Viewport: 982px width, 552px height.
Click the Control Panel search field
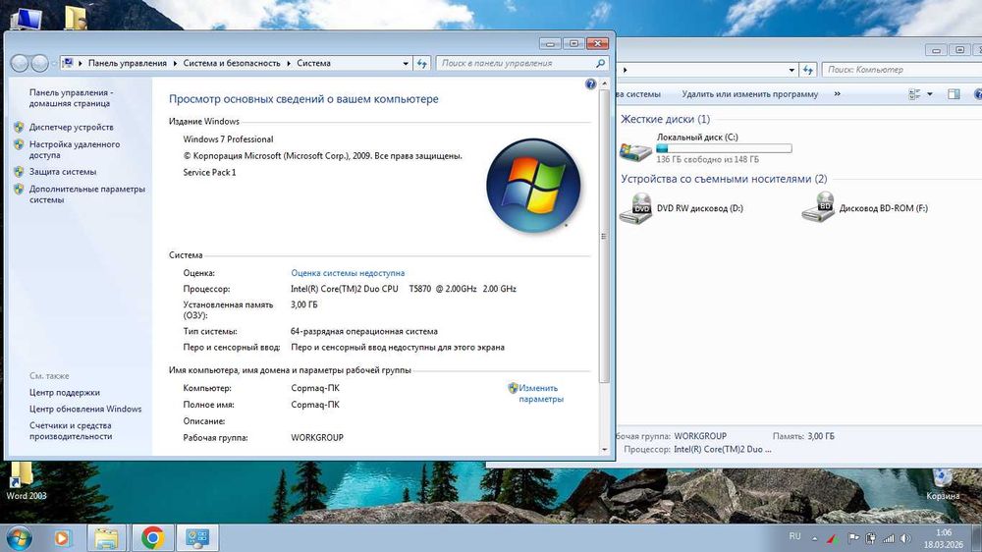(x=517, y=63)
